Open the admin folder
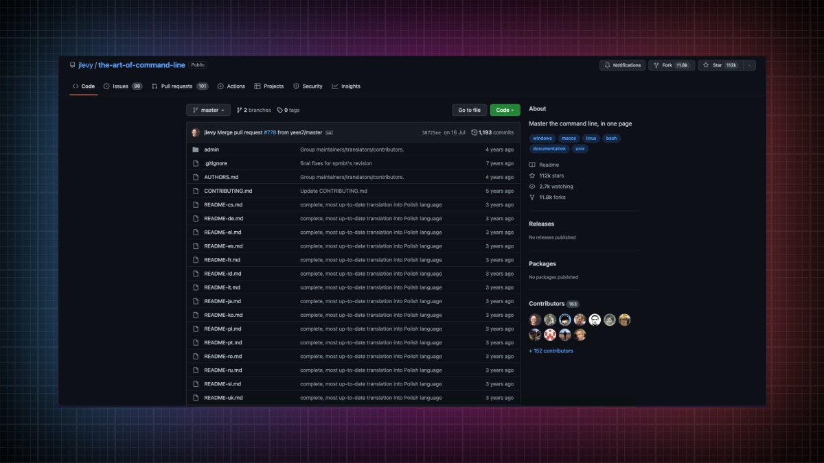 (x=211, y=150)
